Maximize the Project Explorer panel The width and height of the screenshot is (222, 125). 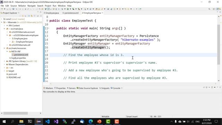[x=41, y=12]
